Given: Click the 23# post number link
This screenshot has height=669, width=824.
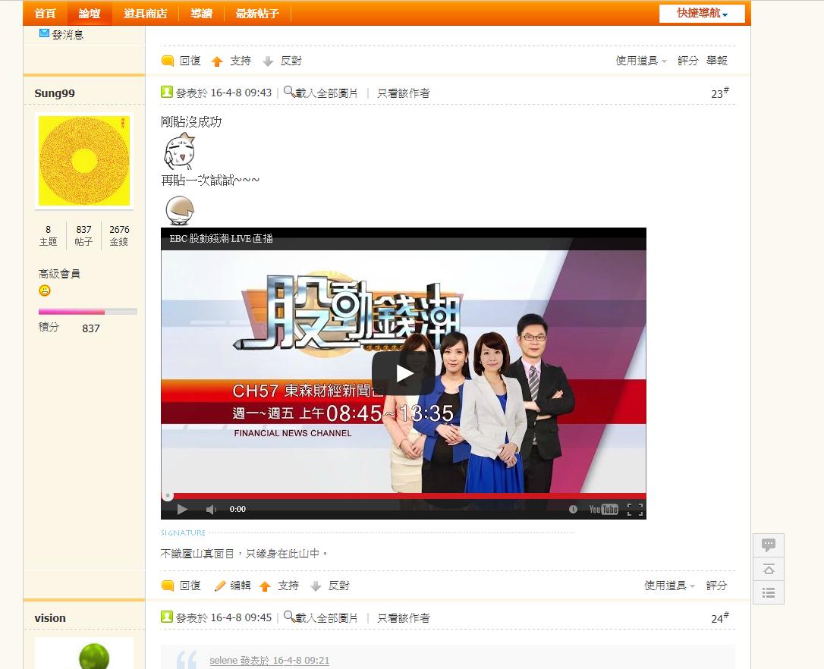Looking at the screenshot, I should 720,93.
